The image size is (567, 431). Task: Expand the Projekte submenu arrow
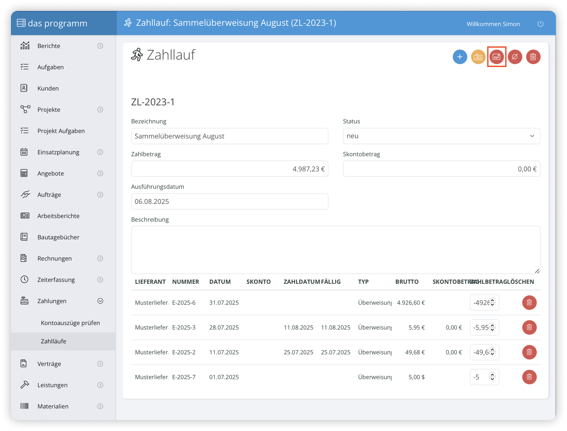click(100, 110)
